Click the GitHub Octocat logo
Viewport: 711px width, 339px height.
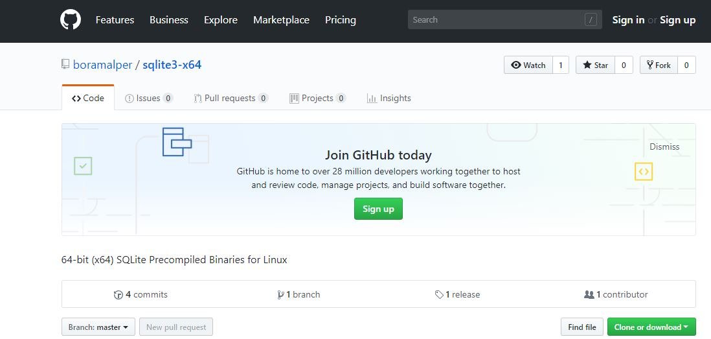[71, 20]
